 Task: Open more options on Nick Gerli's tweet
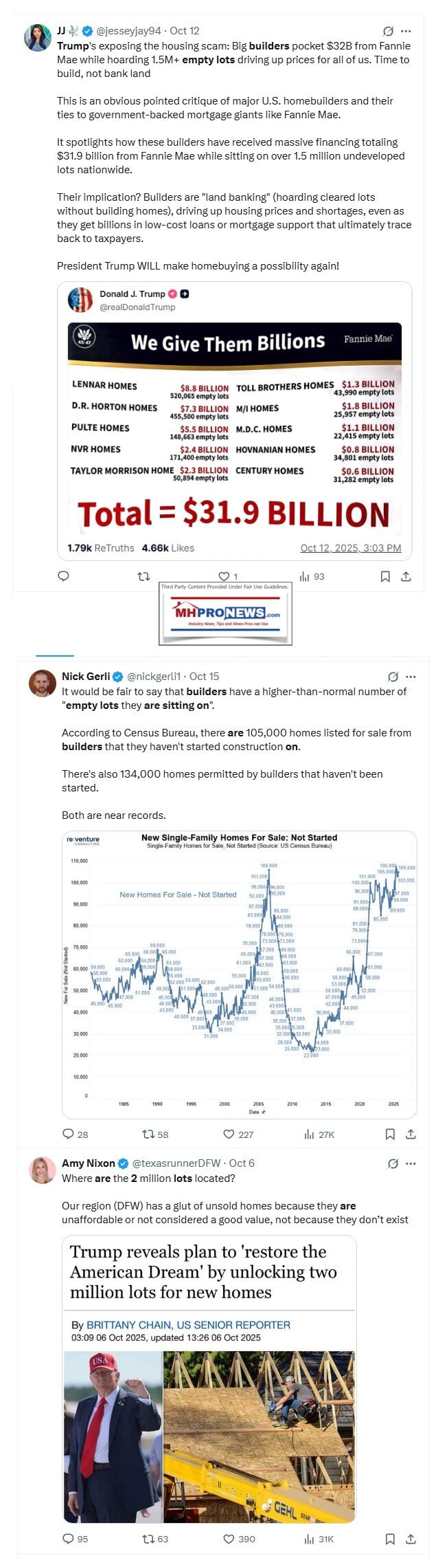(411, 677)
